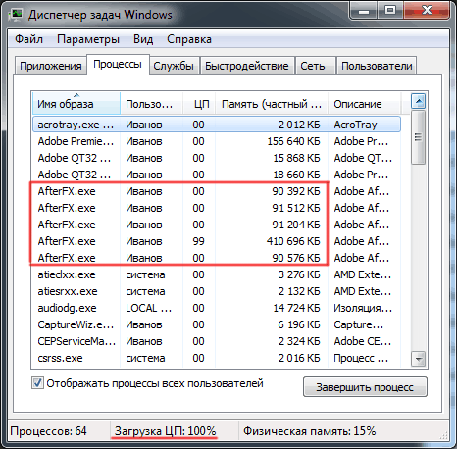Click the Изоляция... description cell
This screenshot has height=449, width=457.
coord(363,308)
